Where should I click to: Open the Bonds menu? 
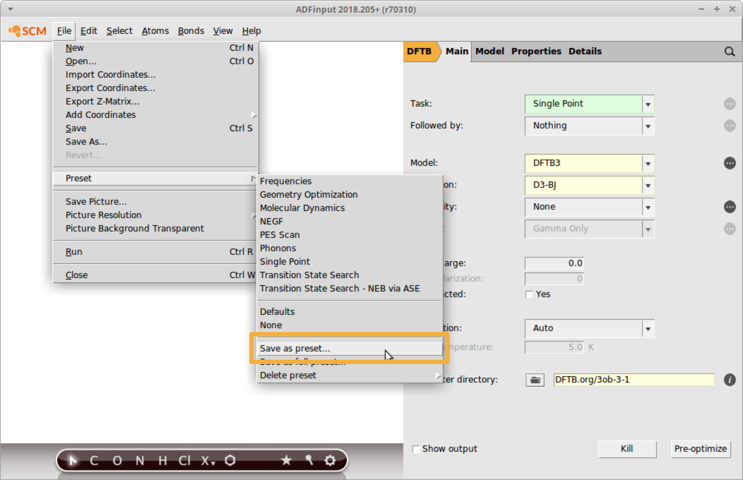tap(191, 31)
